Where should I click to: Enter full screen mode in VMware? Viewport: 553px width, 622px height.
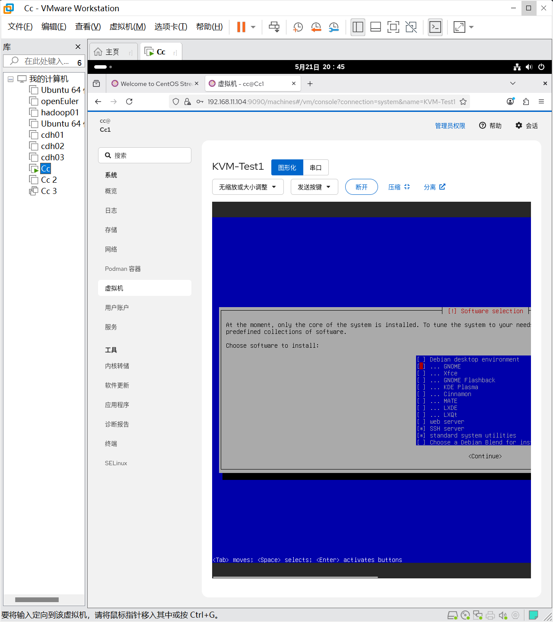pos(393,27)
